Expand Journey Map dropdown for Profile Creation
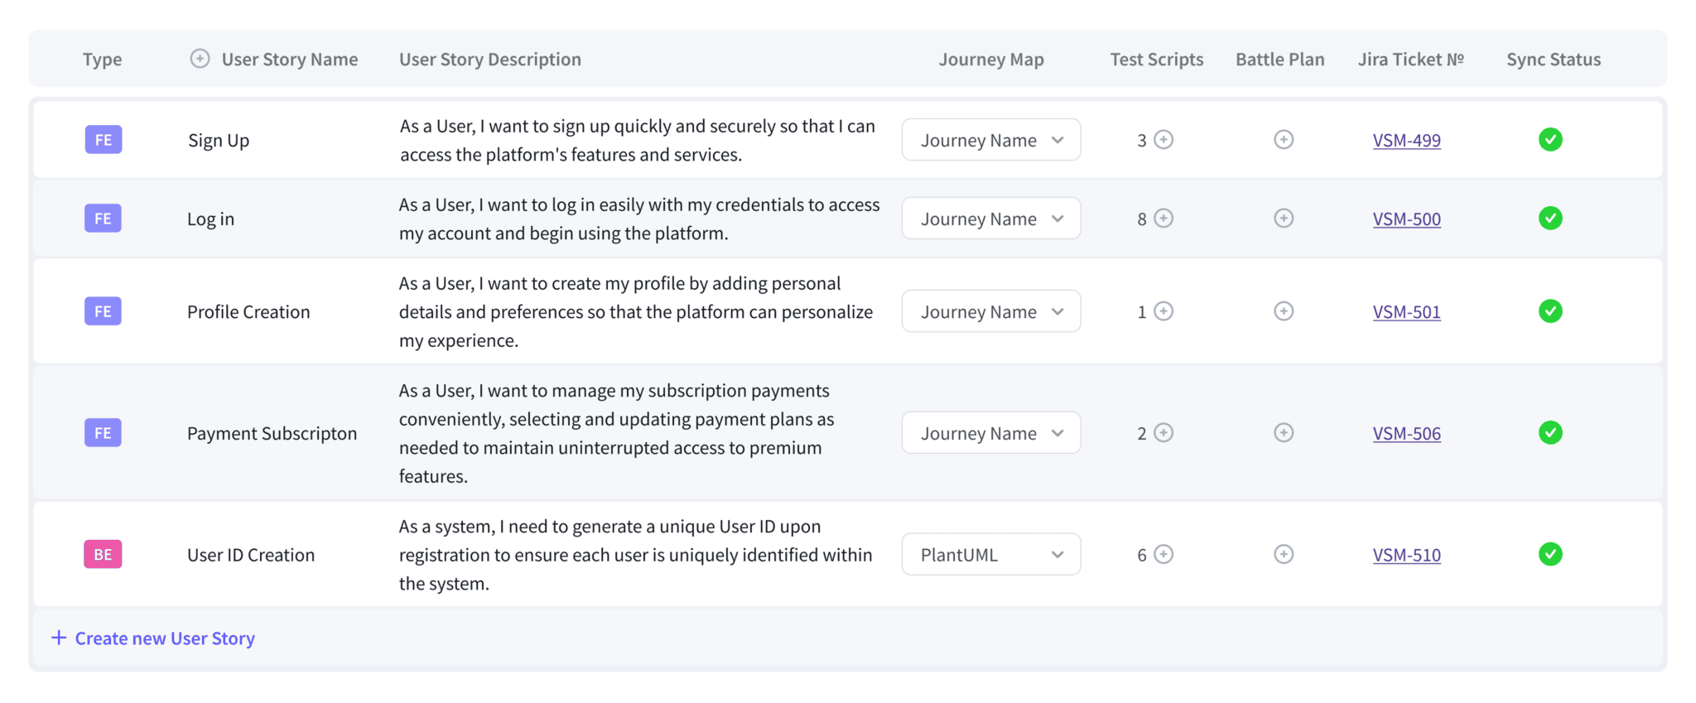Viewport: 1696px width, 703px height. (990, 311)
